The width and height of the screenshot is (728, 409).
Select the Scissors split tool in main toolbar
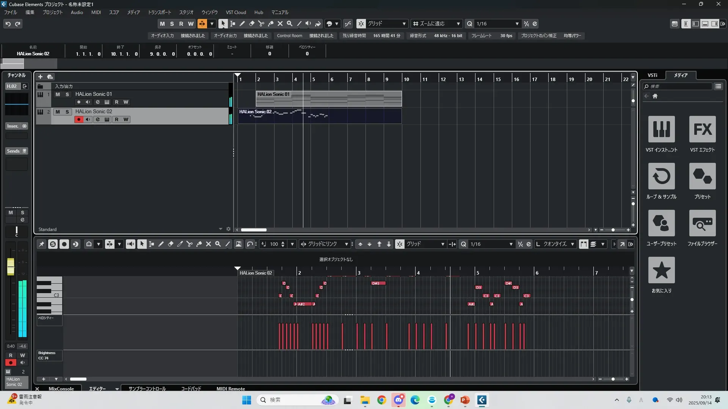pos(261,23)
